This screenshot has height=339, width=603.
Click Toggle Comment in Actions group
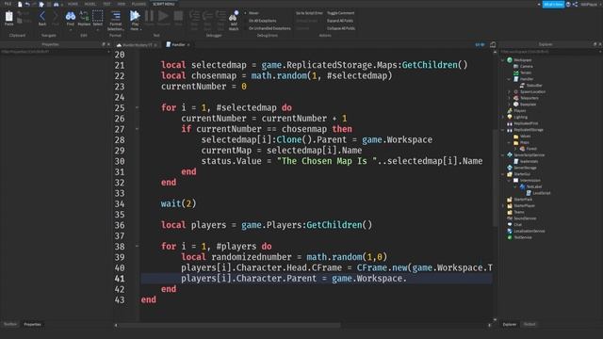(341, 13)
